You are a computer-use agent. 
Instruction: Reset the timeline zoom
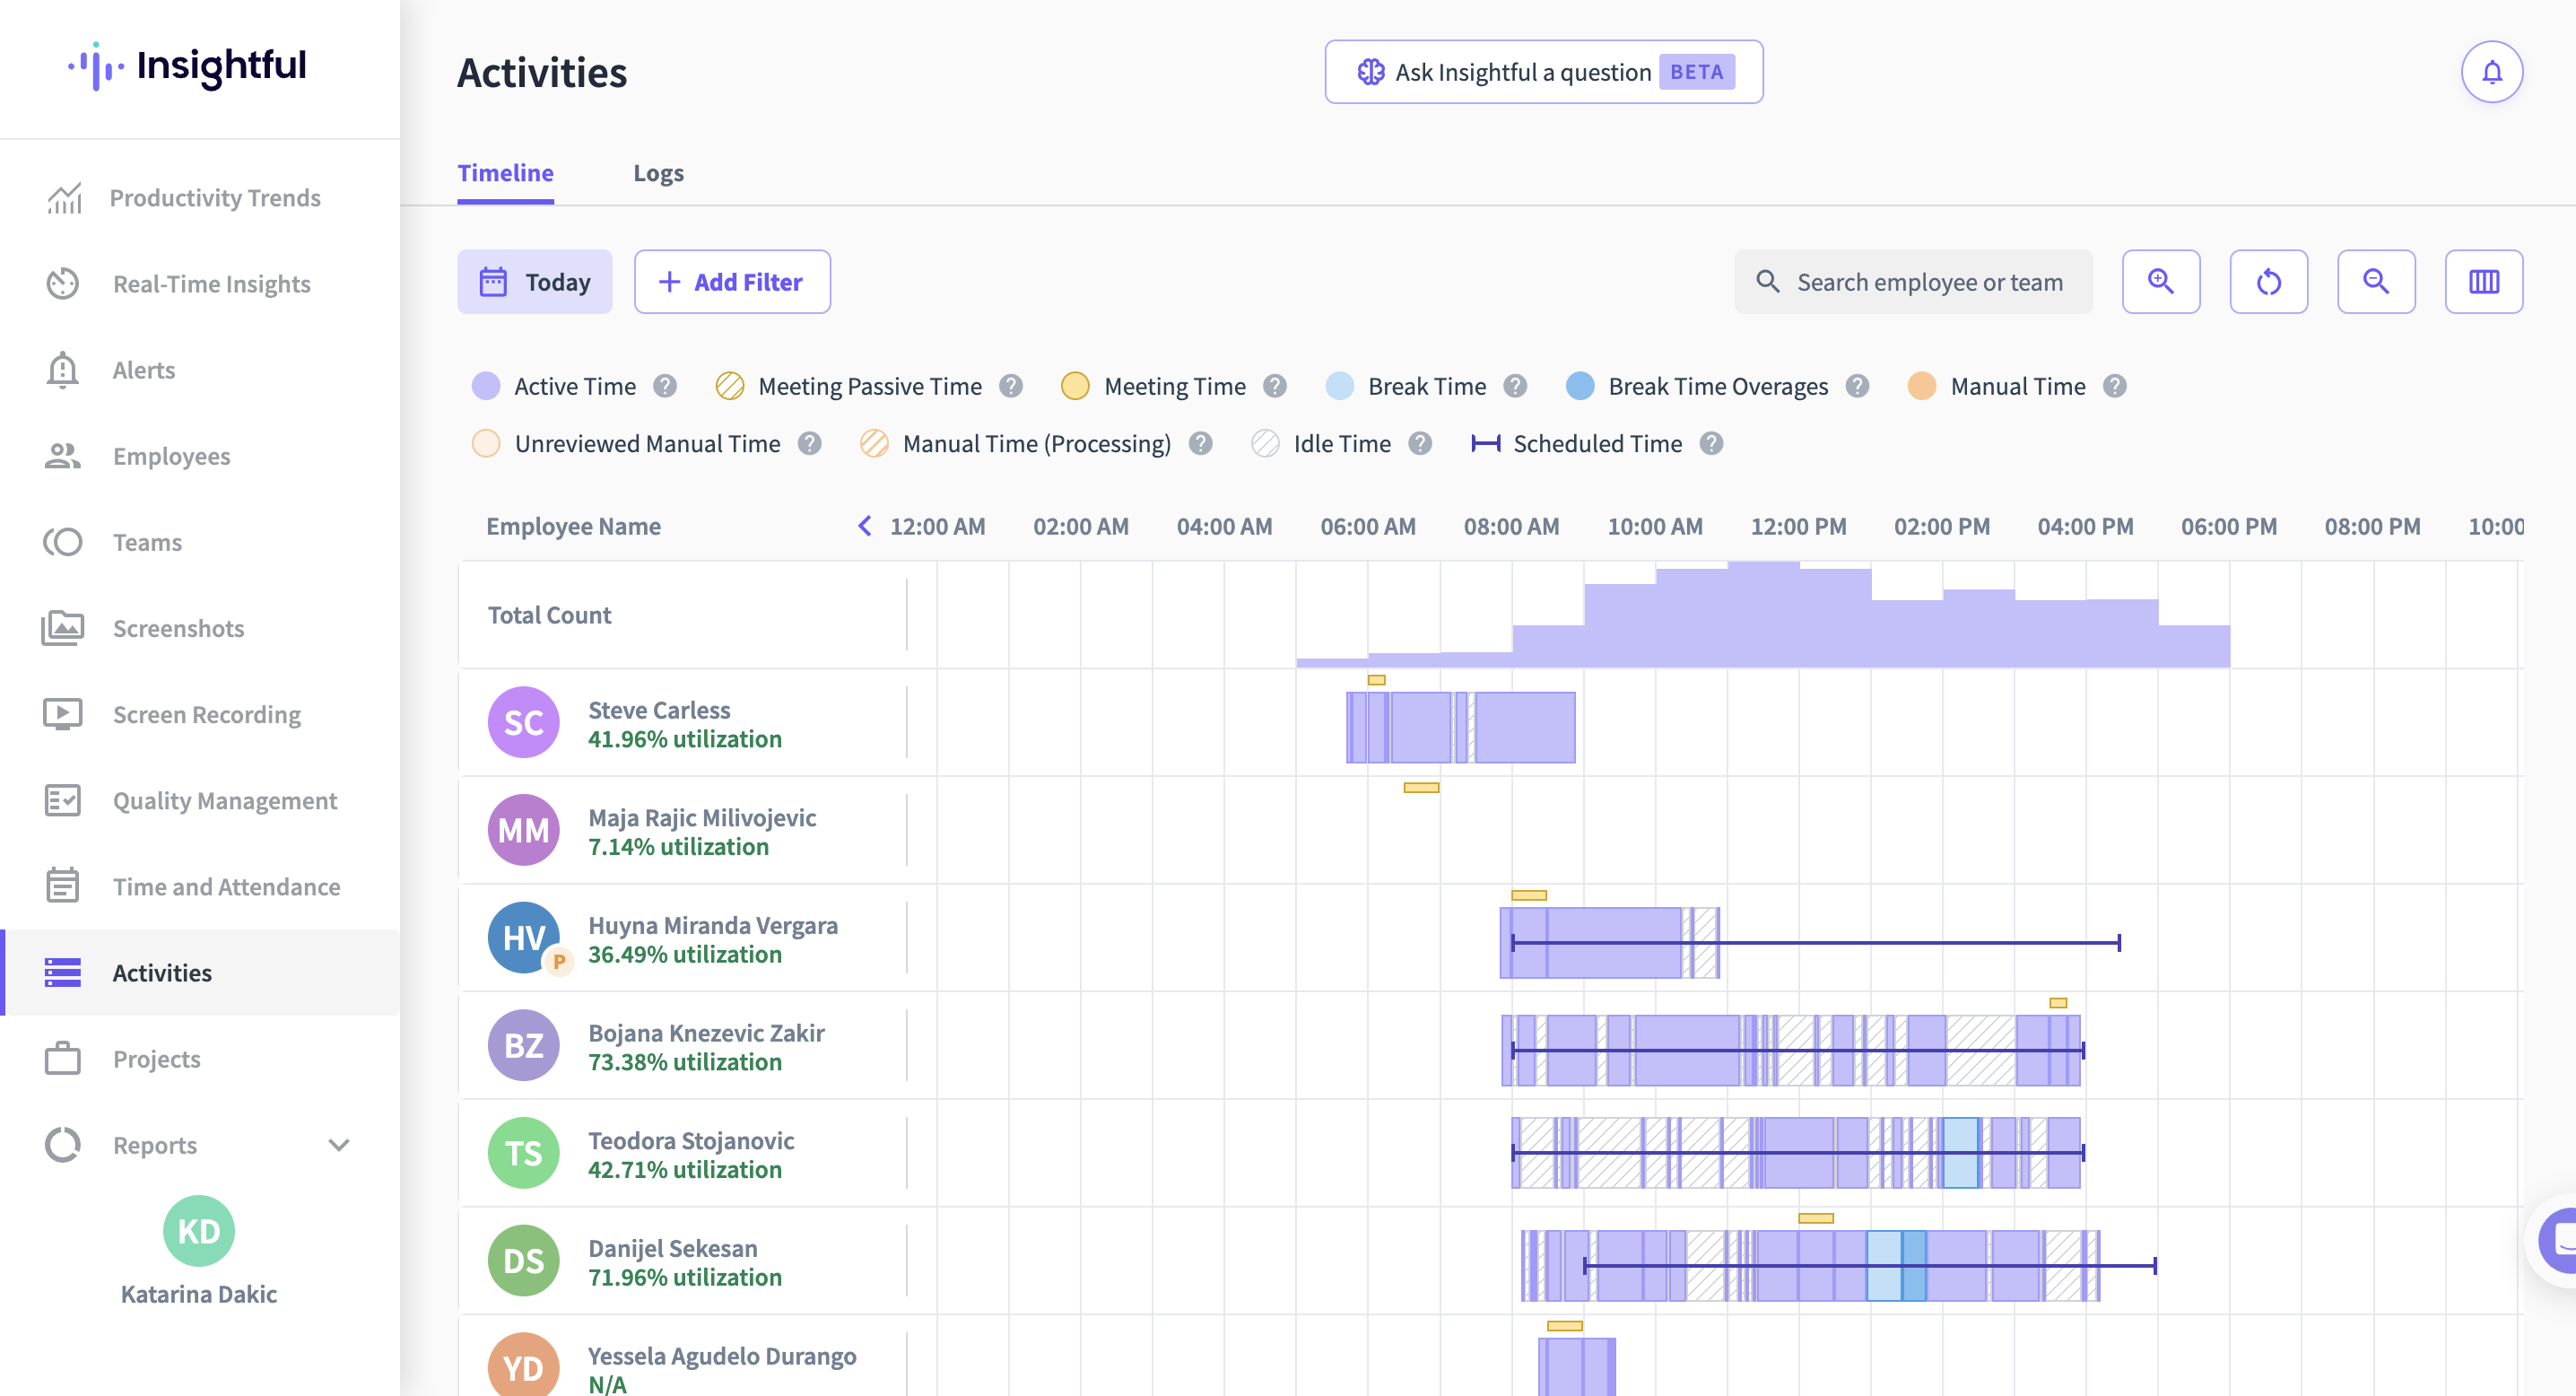pyautogui.click(x=2268, y=282)
